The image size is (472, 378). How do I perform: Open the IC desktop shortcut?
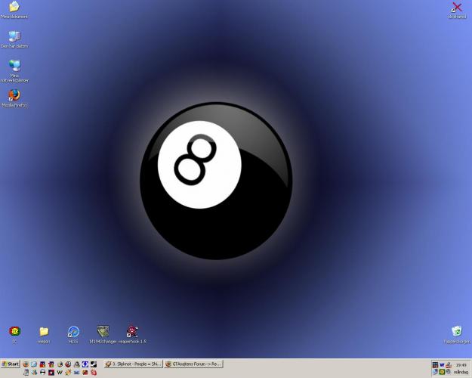[14, 331]
